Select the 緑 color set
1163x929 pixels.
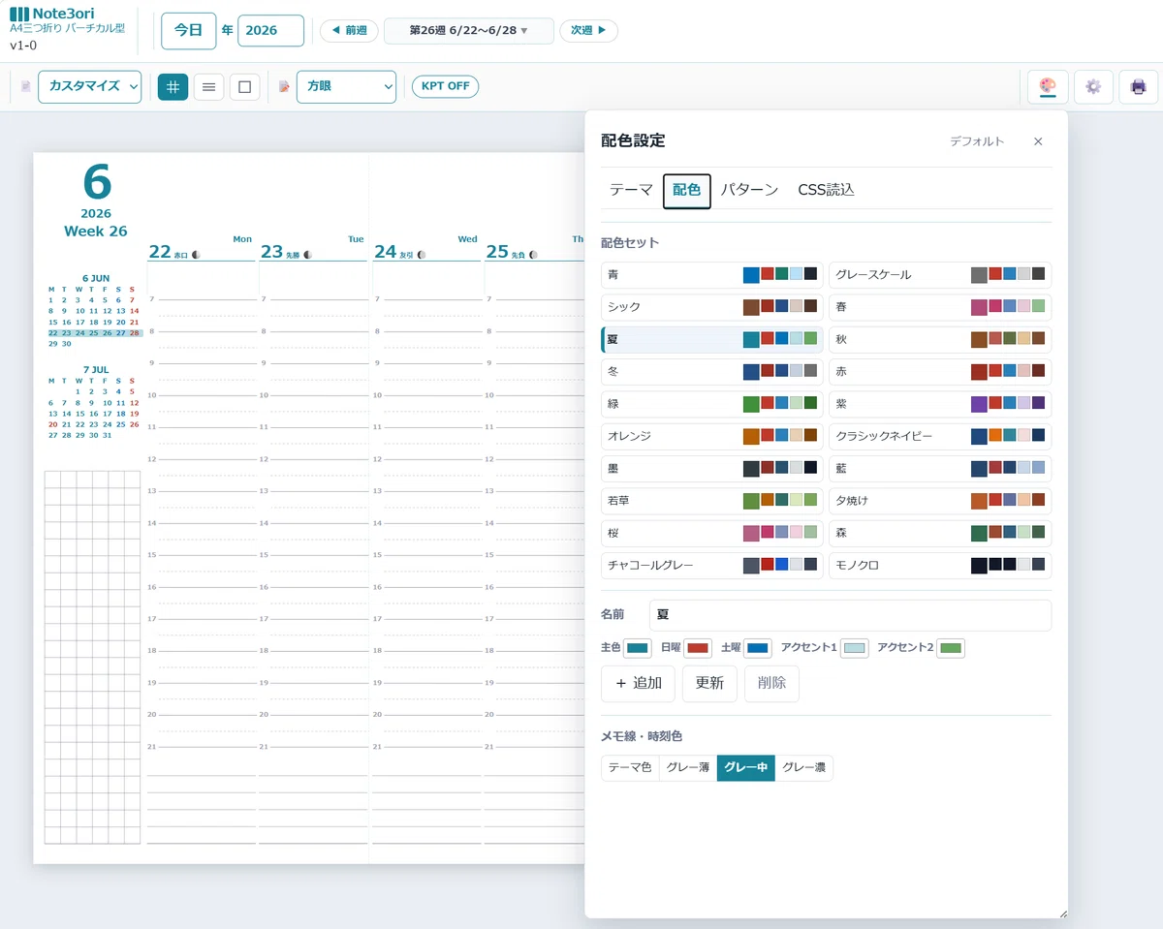point(712,404)
